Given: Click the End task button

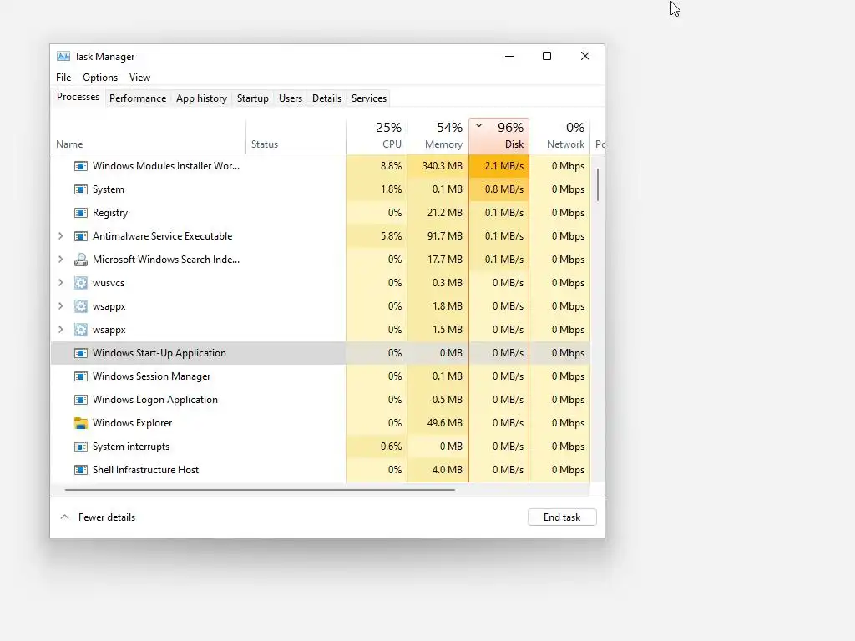Looking at the screenshot, I should [562, 517].
